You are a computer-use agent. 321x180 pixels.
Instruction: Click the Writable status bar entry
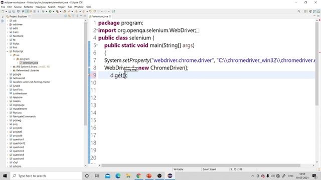[x=179, y=169]
